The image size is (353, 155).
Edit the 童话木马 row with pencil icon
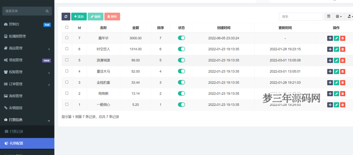(336, 71)
